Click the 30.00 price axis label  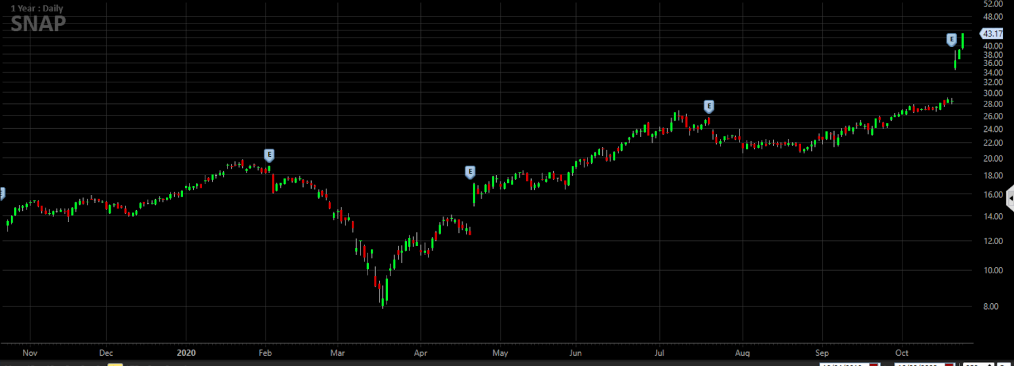click(x=993, y=93)
